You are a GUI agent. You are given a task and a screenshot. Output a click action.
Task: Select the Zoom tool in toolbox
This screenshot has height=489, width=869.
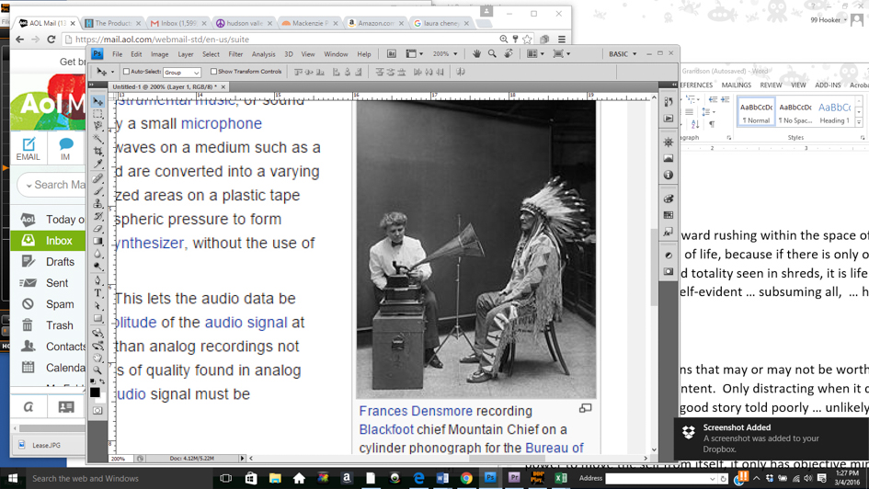pos(97,370)
